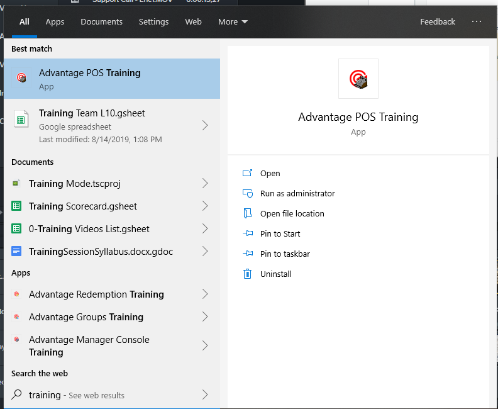Image resolution: width=498 pixels, height=409 pixels.
Task: Click the large Advantage POS Training preview icon
Action: click(x=358, y=79)
